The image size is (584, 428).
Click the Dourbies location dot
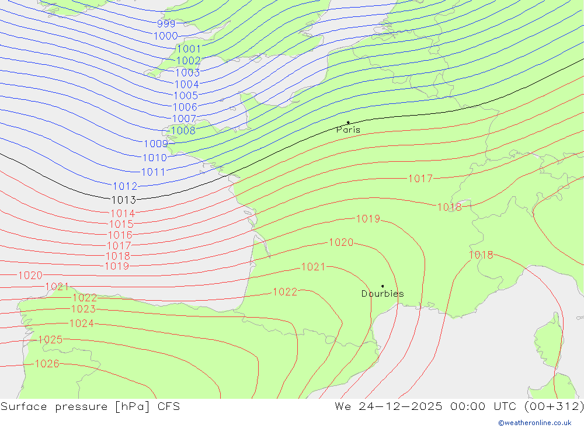[383, 286]
